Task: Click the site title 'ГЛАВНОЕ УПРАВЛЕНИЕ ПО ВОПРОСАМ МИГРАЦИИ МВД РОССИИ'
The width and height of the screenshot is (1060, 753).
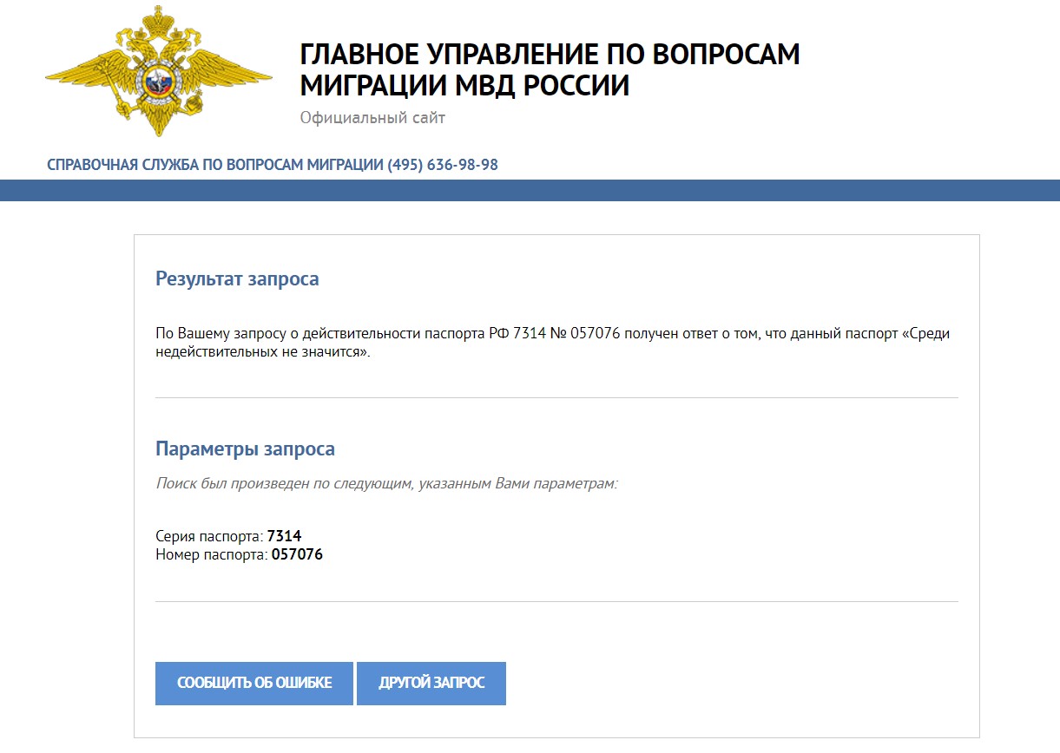Action: [550, 69]
